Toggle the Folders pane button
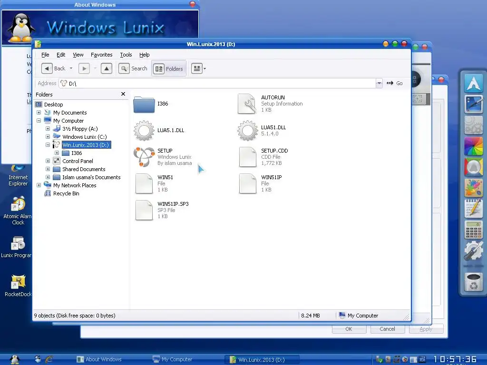 point(169,68)
